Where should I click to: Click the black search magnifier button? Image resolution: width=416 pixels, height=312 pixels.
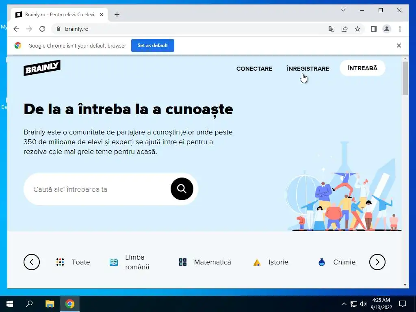182,189
